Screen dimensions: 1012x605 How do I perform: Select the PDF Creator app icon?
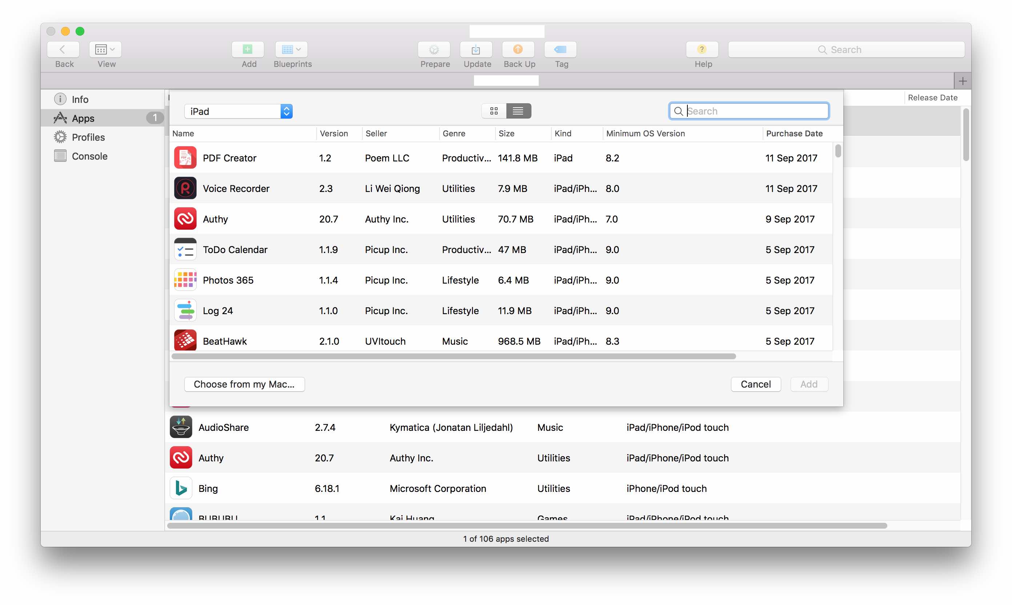point(185,157)
